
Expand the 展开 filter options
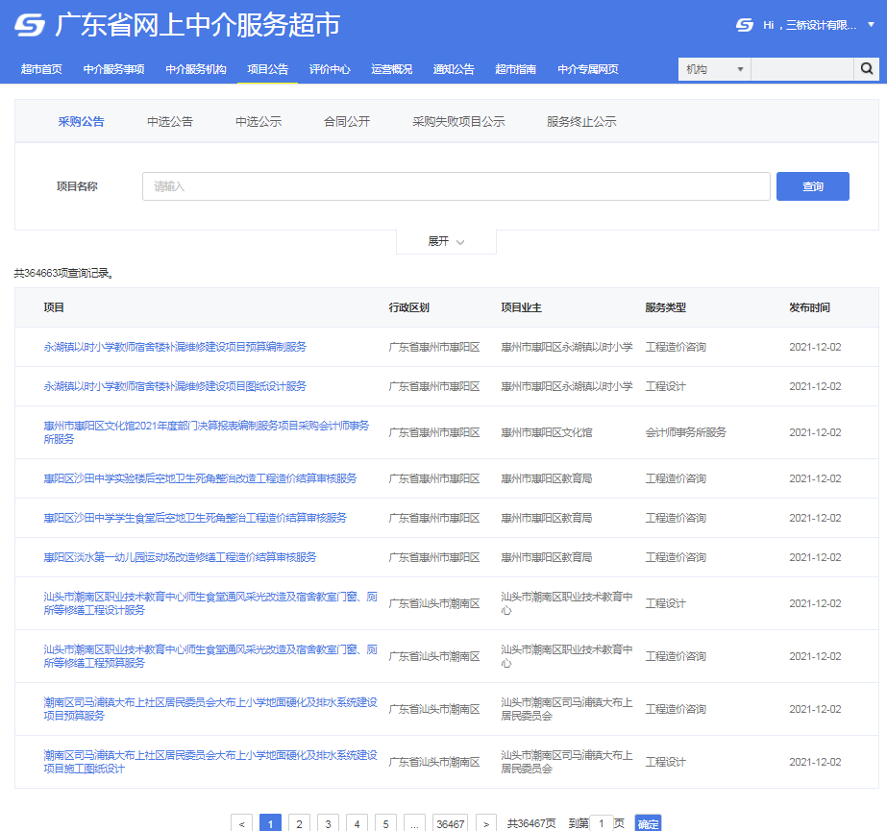(x=446, y=241)
